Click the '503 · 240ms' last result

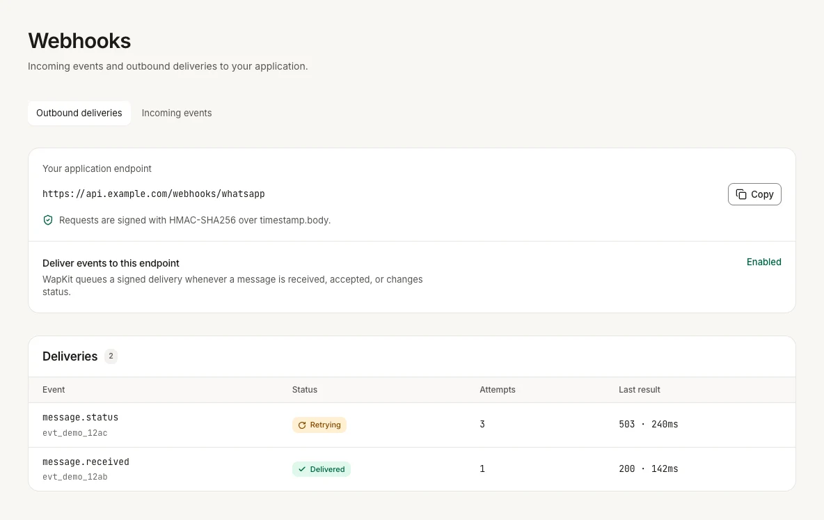[649, 425]
